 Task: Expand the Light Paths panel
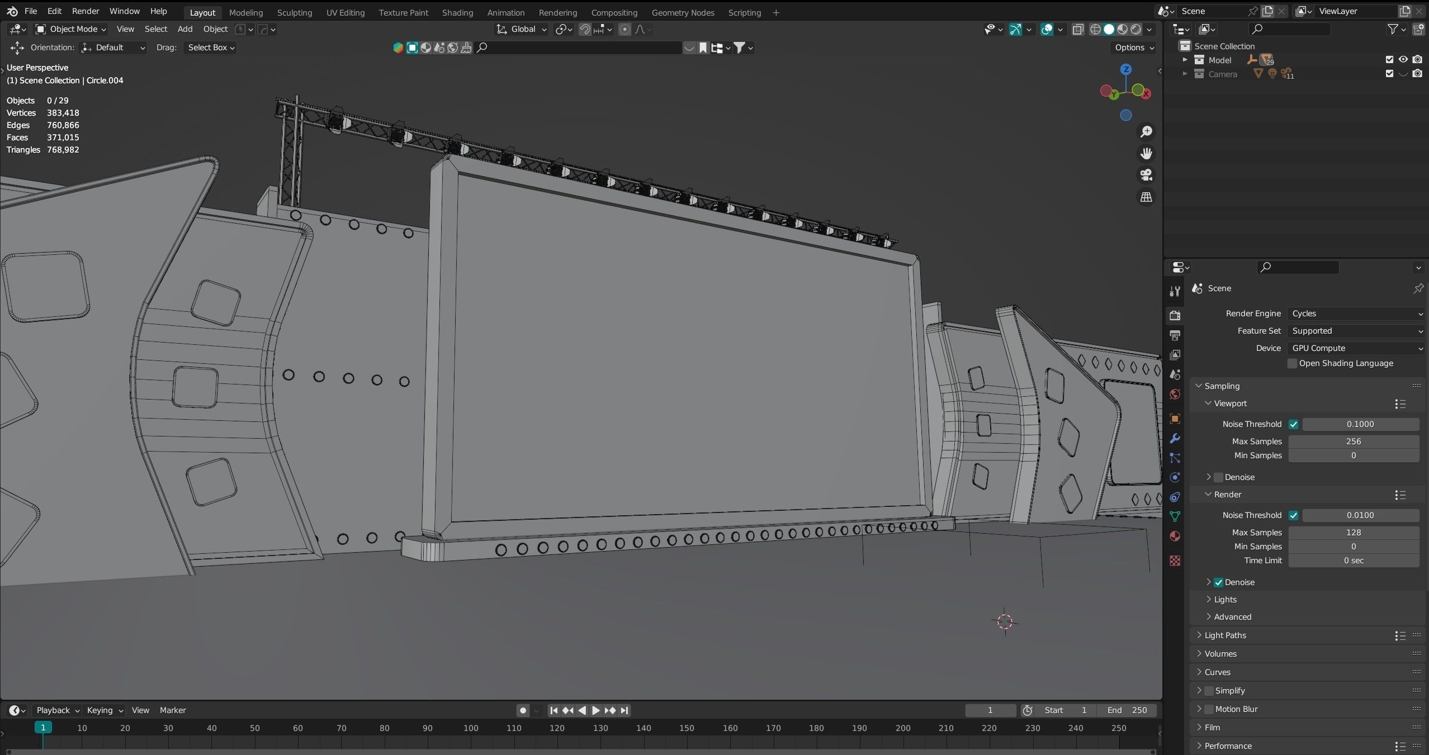[x=1225, y=635]
